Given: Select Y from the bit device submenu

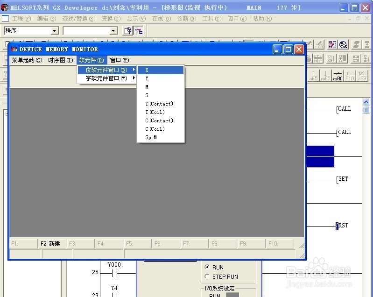Looking at the screenshot, I should pos(161,78).
